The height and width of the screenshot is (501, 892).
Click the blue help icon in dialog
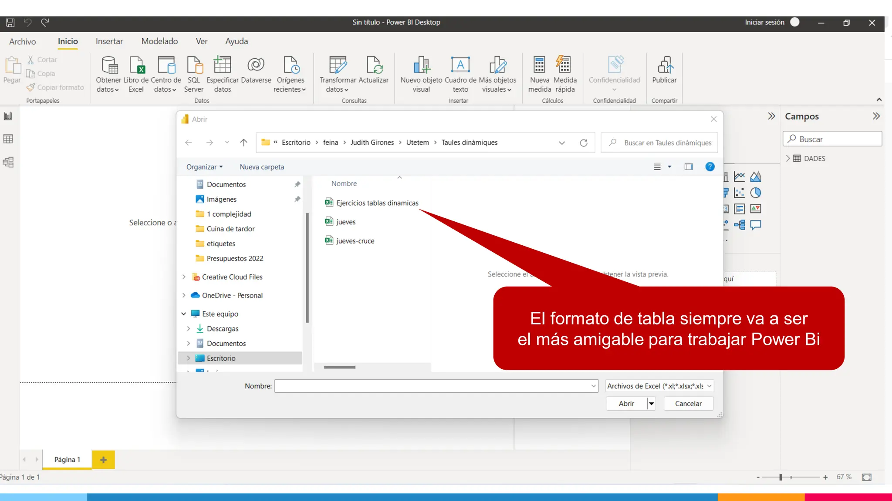[x=710, y=167]
